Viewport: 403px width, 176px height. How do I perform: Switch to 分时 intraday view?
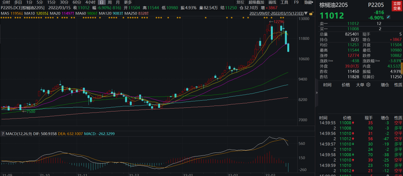click(6, 2)
